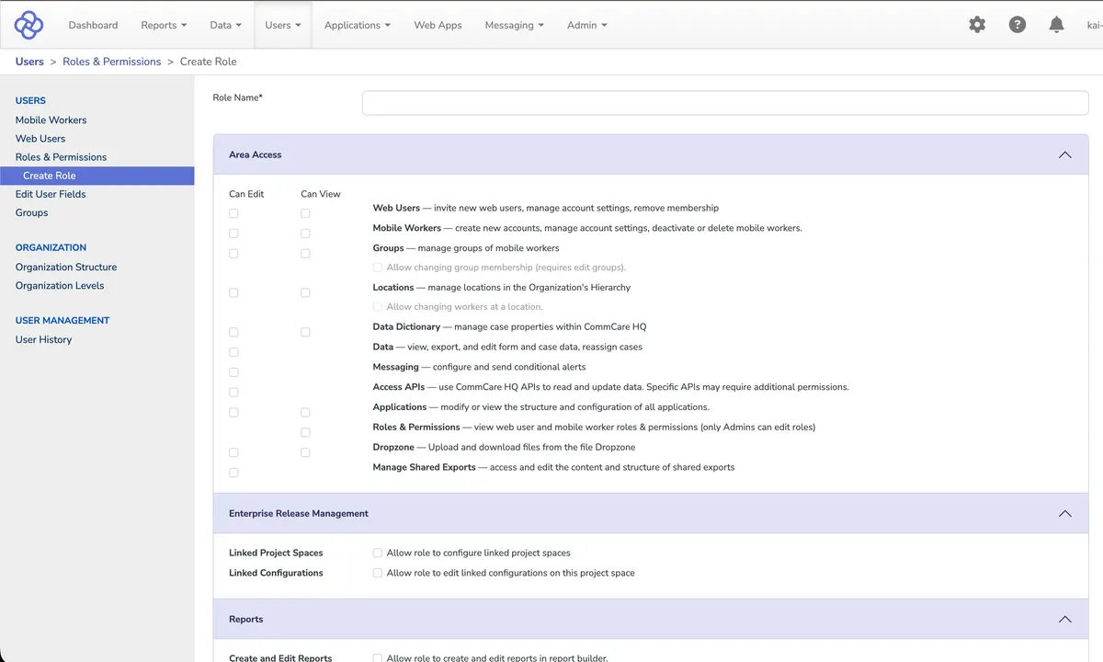This screenshot has width=1103, height=662.
Task: Open the Reports dropdown menu
Action: (x=164, y=25)
